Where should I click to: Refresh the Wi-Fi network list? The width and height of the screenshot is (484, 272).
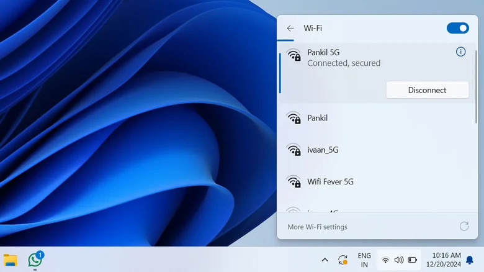pos(464,227)
